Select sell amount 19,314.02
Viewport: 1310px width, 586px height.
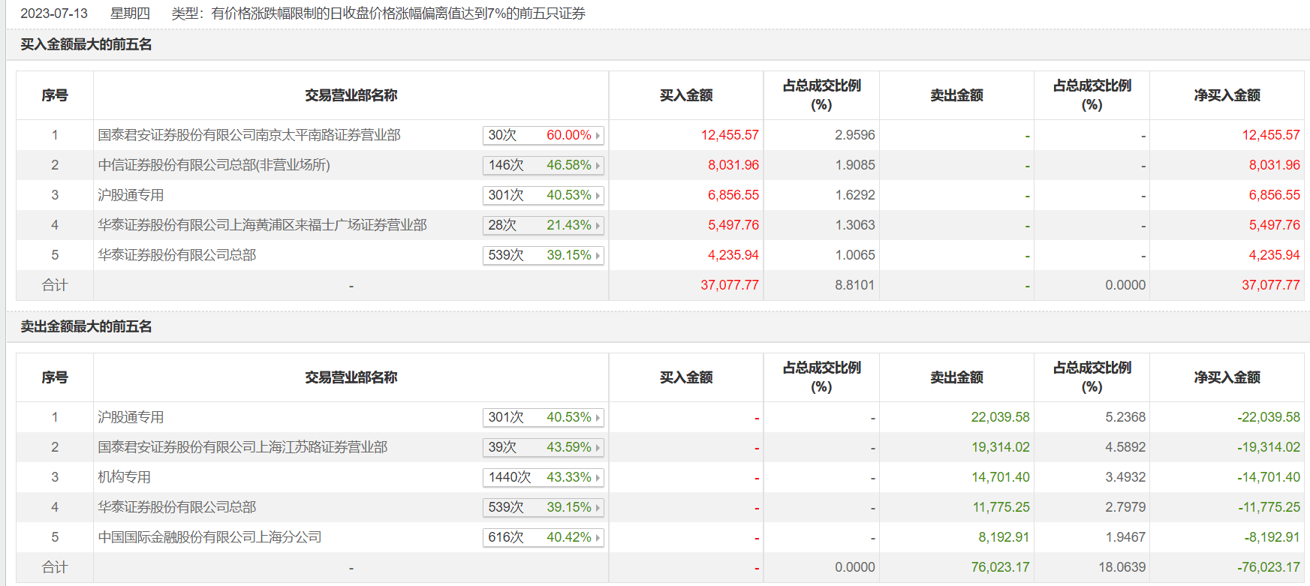point(1000,447)
